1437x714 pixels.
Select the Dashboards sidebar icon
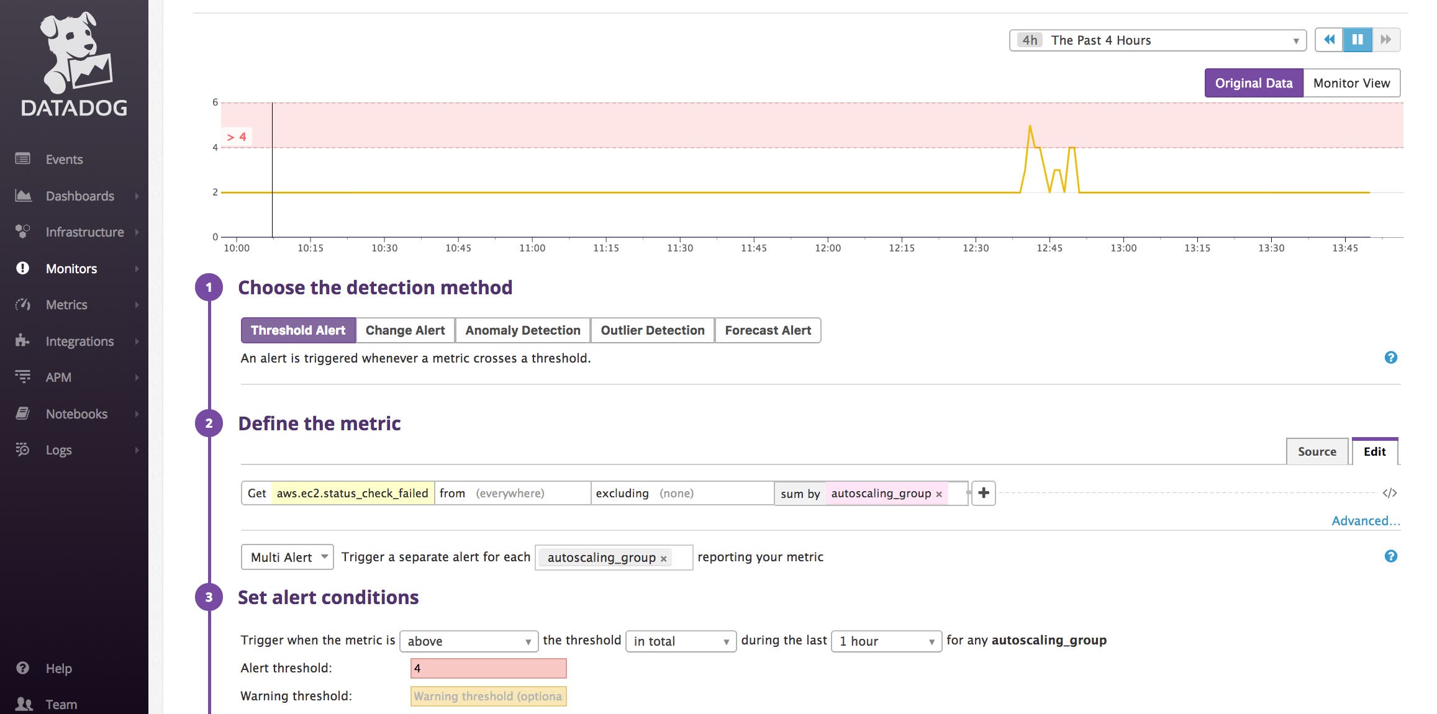click(22, 196)
